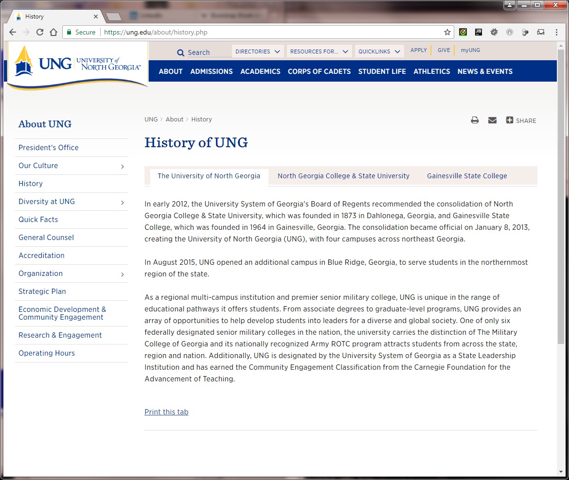Click the page's vertical scrollbar thumb

click(561, 197)
